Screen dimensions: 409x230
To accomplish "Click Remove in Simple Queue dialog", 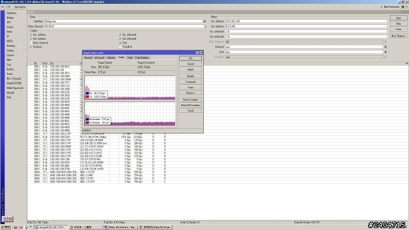I will 190,93.
